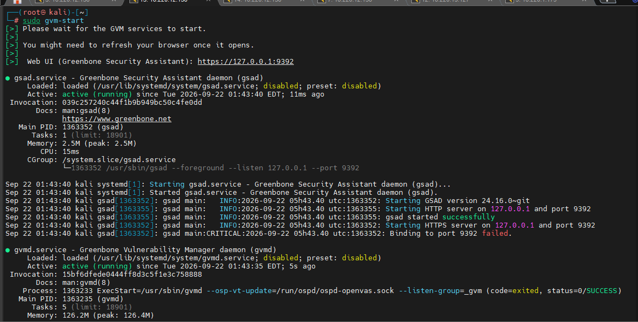Click the '--listen-group=_gvm' option text
Viewport: 638px width, 322px height.
click(440, 291)
